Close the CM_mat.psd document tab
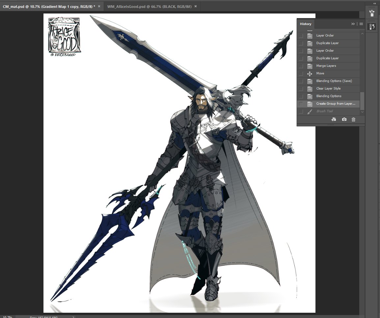Viewport: 380px width, 318px height. (99, 6)
